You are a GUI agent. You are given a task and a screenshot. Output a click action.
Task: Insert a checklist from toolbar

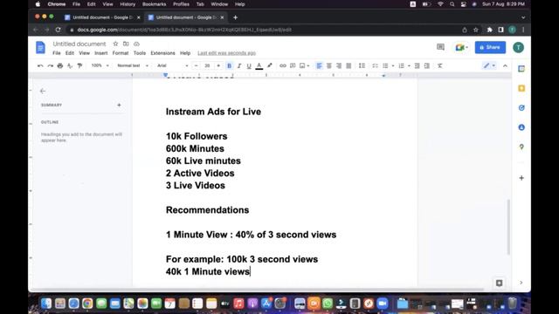[x=375, y=65]
